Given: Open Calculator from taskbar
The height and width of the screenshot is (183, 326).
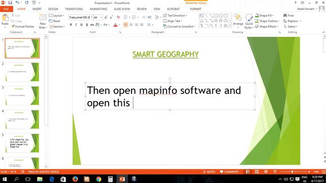Looking at the screenshot, I should 110,179.
